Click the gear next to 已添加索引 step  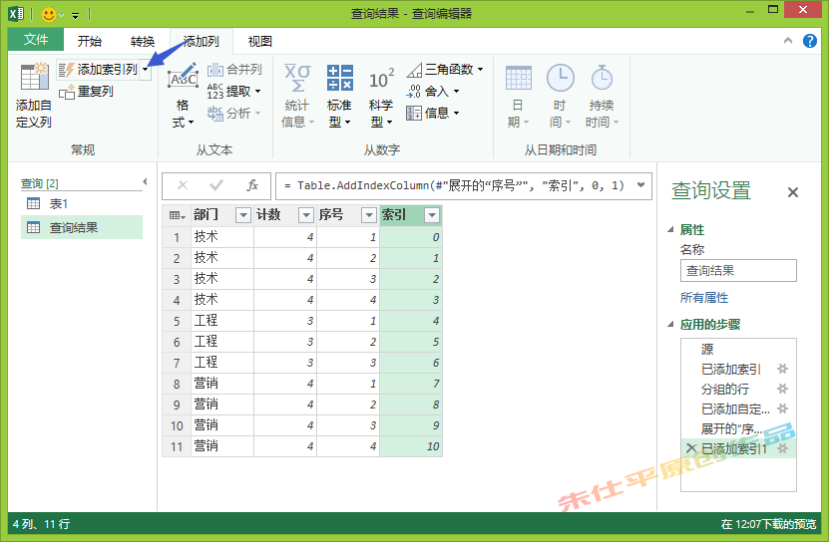783,370
